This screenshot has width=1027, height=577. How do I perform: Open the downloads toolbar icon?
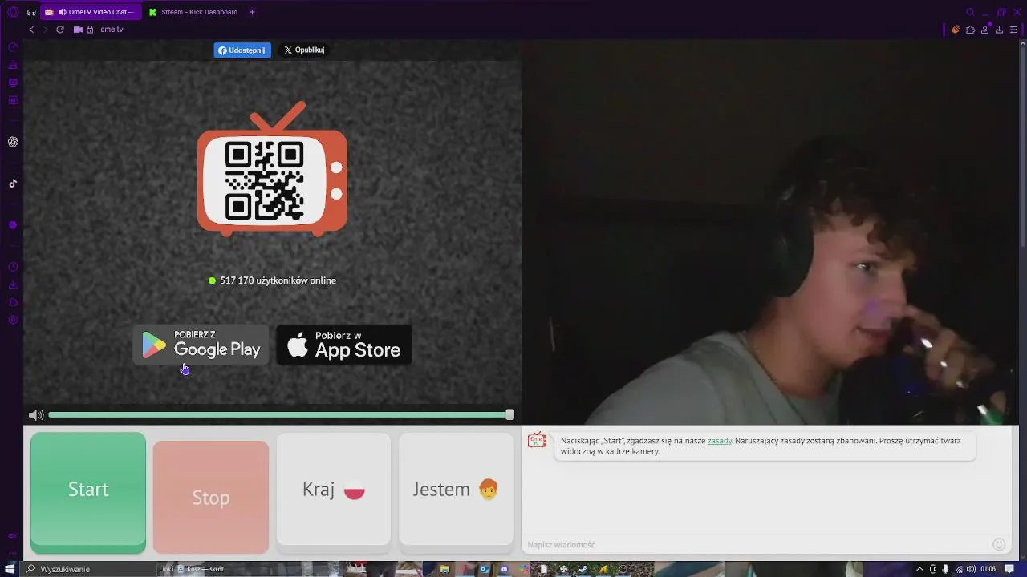(999, 30)
